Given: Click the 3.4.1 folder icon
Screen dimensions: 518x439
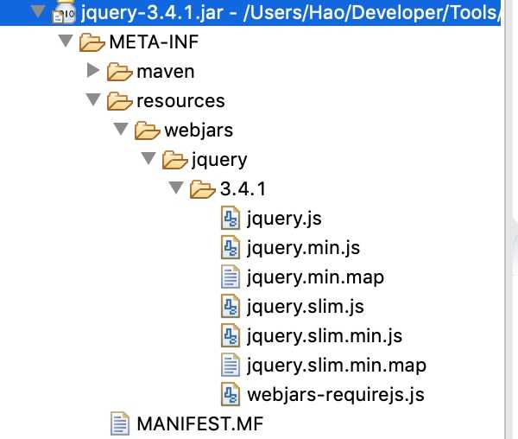Looking at the screenshot, I should pos(203,189).
